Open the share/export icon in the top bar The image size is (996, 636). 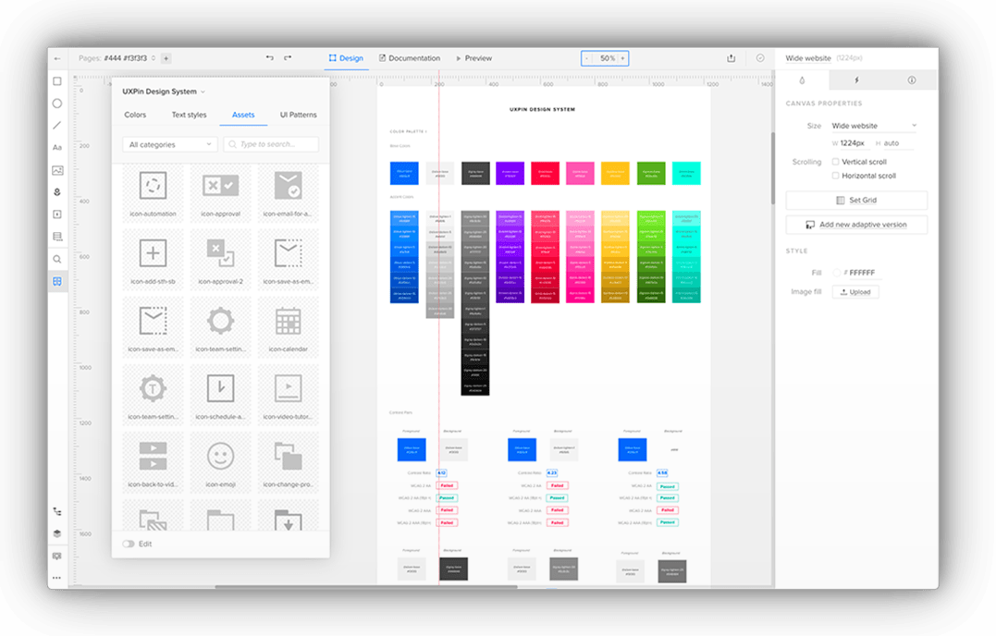[731, 57]
